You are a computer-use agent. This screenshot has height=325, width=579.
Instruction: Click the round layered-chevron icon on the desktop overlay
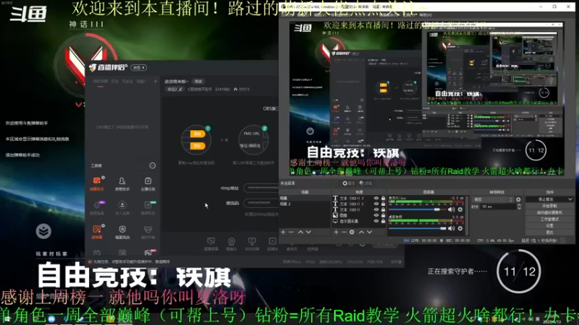tap(43, 231)
